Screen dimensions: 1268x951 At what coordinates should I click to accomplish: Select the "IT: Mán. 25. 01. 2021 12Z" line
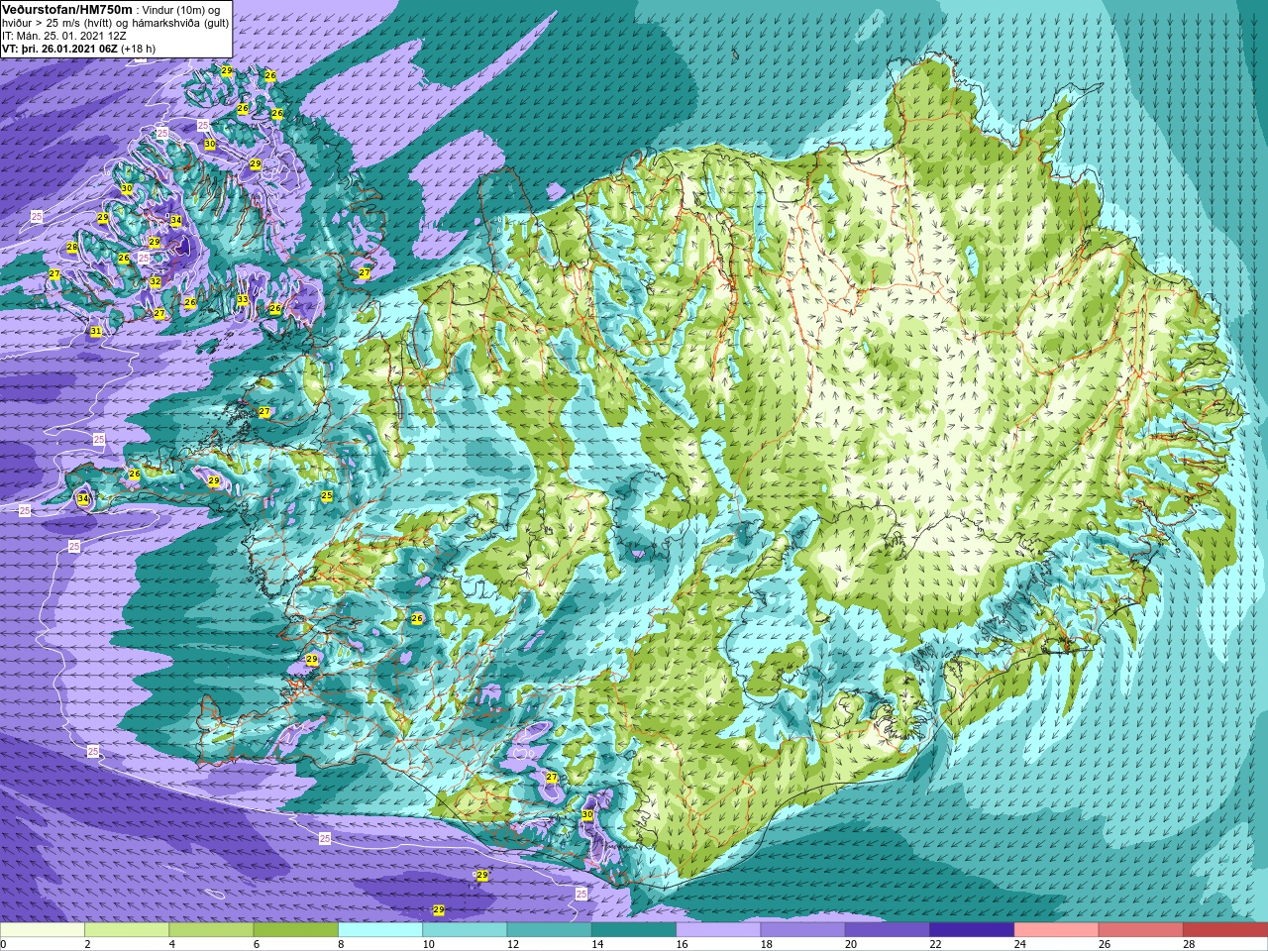64,36
